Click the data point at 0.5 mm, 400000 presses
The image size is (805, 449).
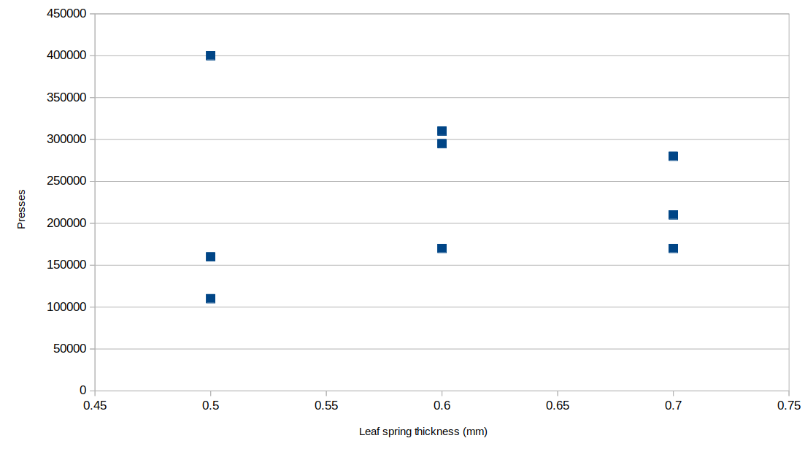pyautogui.click(x=211, y=55)
